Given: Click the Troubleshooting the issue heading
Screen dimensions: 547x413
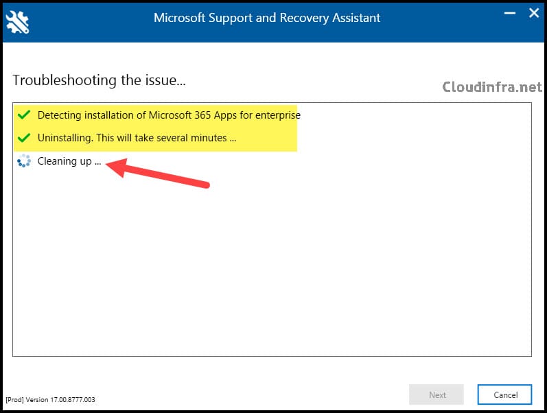Looking at the screenshot, I should point(99,80).
